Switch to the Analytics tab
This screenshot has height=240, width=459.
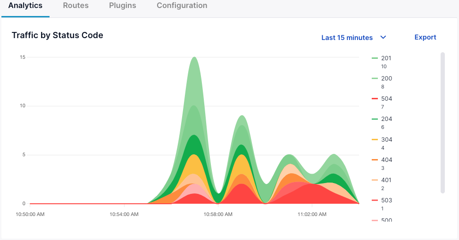click(x=25, y=6)
